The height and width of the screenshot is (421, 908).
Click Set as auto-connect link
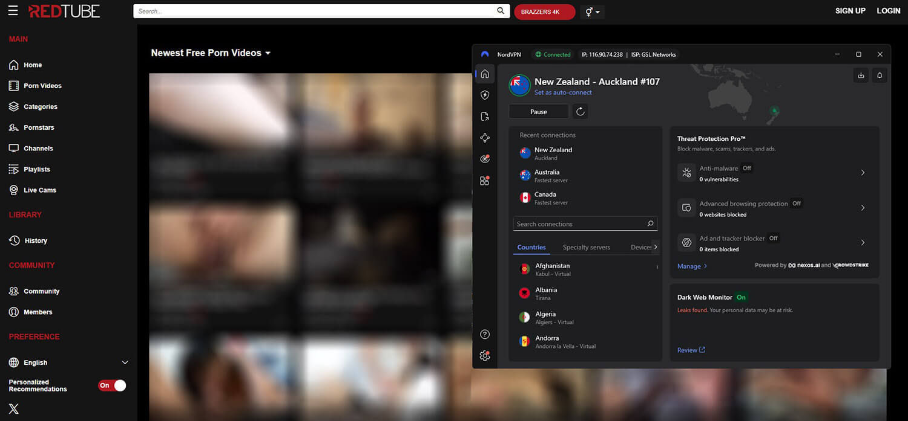(563, 92)
